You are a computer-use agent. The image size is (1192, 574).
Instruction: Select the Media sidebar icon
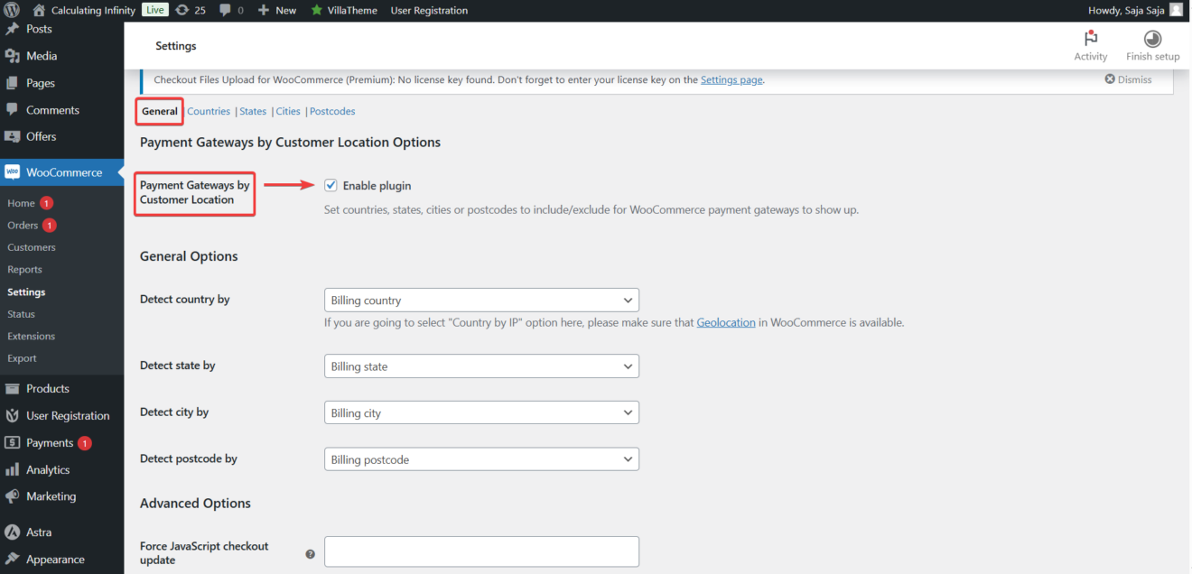[x=13, y=55]
